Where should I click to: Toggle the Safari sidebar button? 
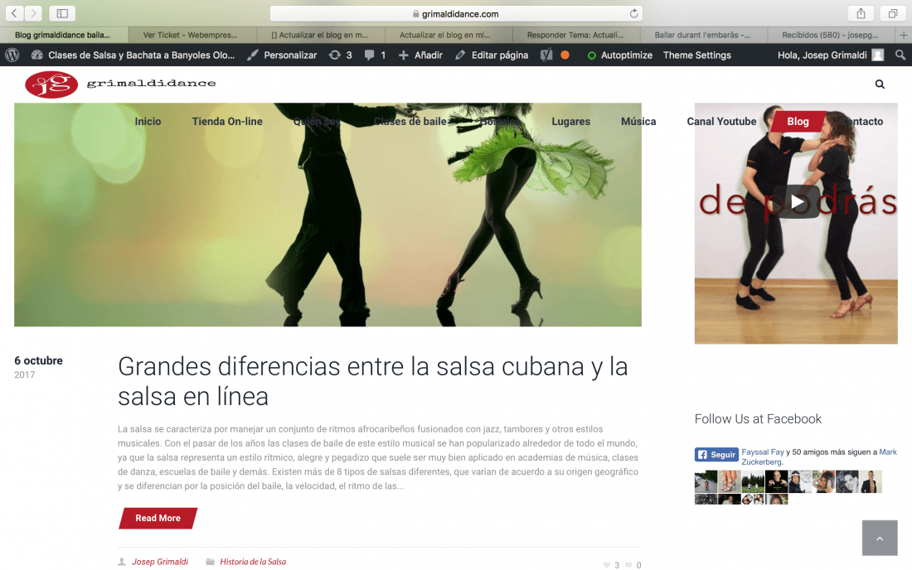[62, 13]
